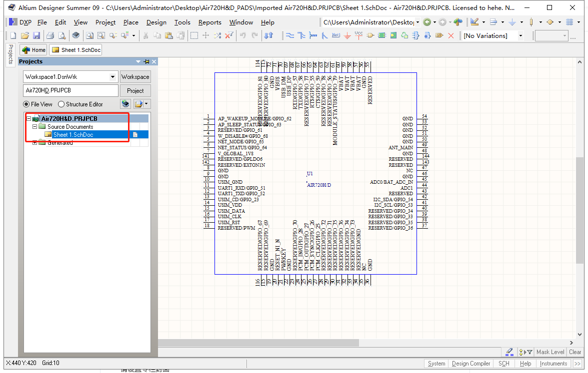Expand the Generated folder node
The image size is (588, 373).
click(35, 143)
